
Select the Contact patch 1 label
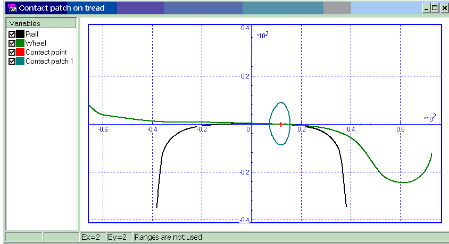pyautogui.click(x=49, y=62)
